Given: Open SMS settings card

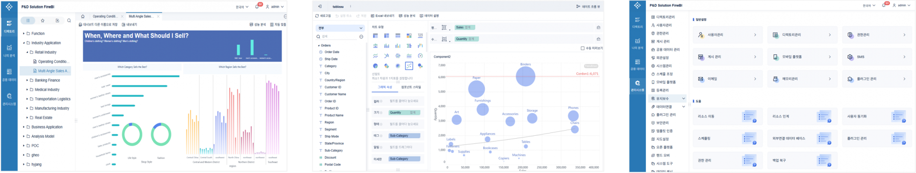Looking at the screenshot, I should click(x=877, y=57).
